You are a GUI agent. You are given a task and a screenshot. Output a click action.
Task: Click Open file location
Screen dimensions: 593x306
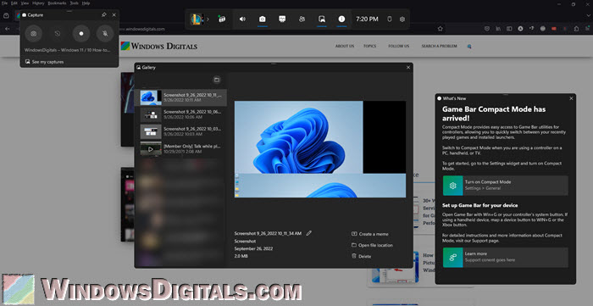coord(372,245)
